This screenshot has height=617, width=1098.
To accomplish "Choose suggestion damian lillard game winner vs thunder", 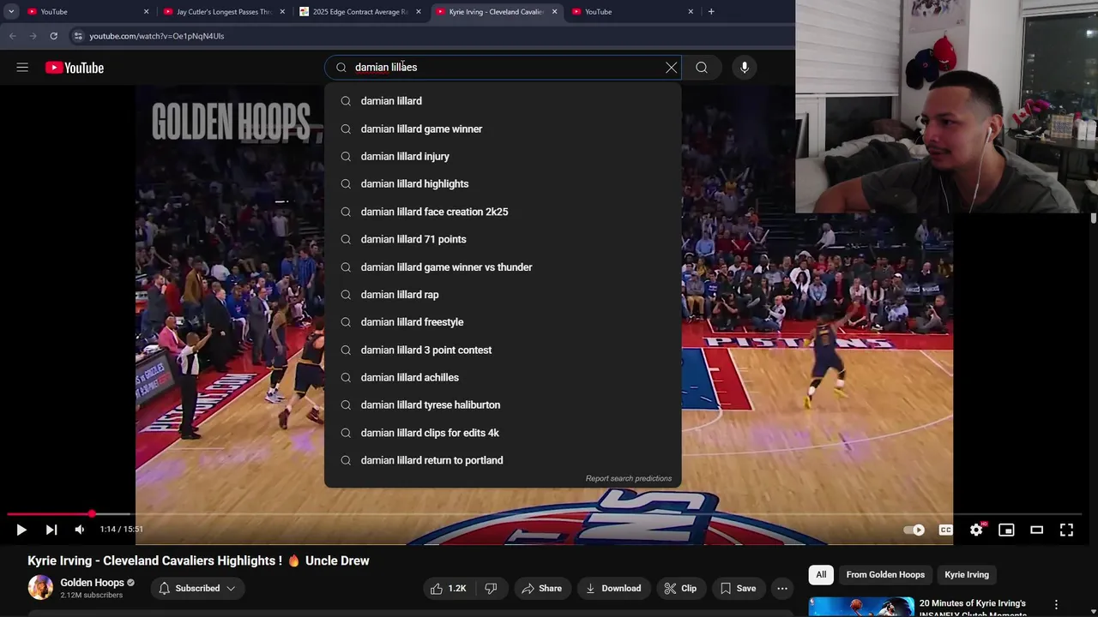I will coord(503,267).
